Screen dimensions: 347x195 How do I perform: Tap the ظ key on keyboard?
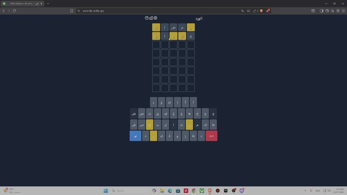tap(193, 136)
